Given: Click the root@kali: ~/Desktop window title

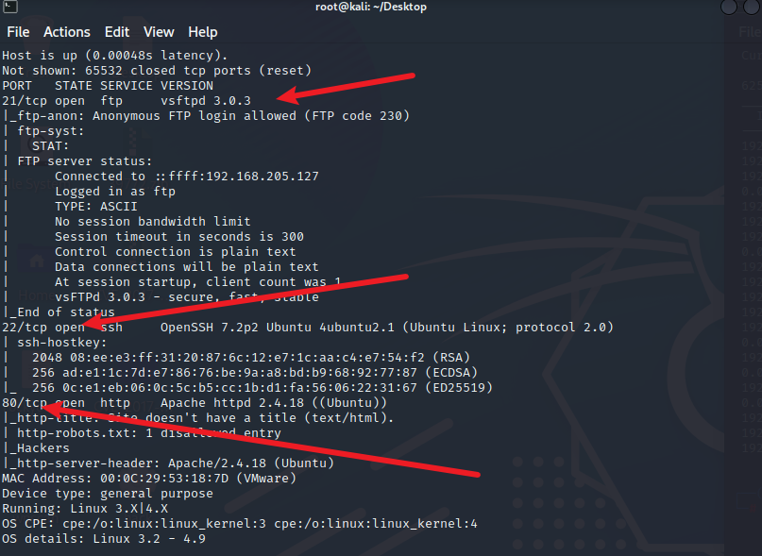Looking at the screenshot, I should pos(371,7).
